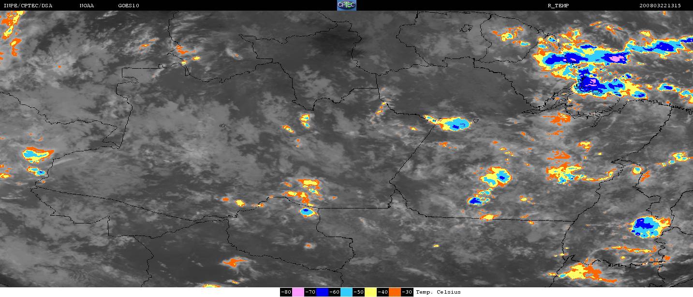
Task: Click the 200803221315 timestamp
Action: pos(660,5)
